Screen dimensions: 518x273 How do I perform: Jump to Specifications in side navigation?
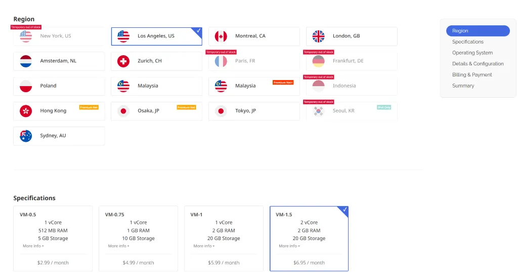(x=468, y=42)
